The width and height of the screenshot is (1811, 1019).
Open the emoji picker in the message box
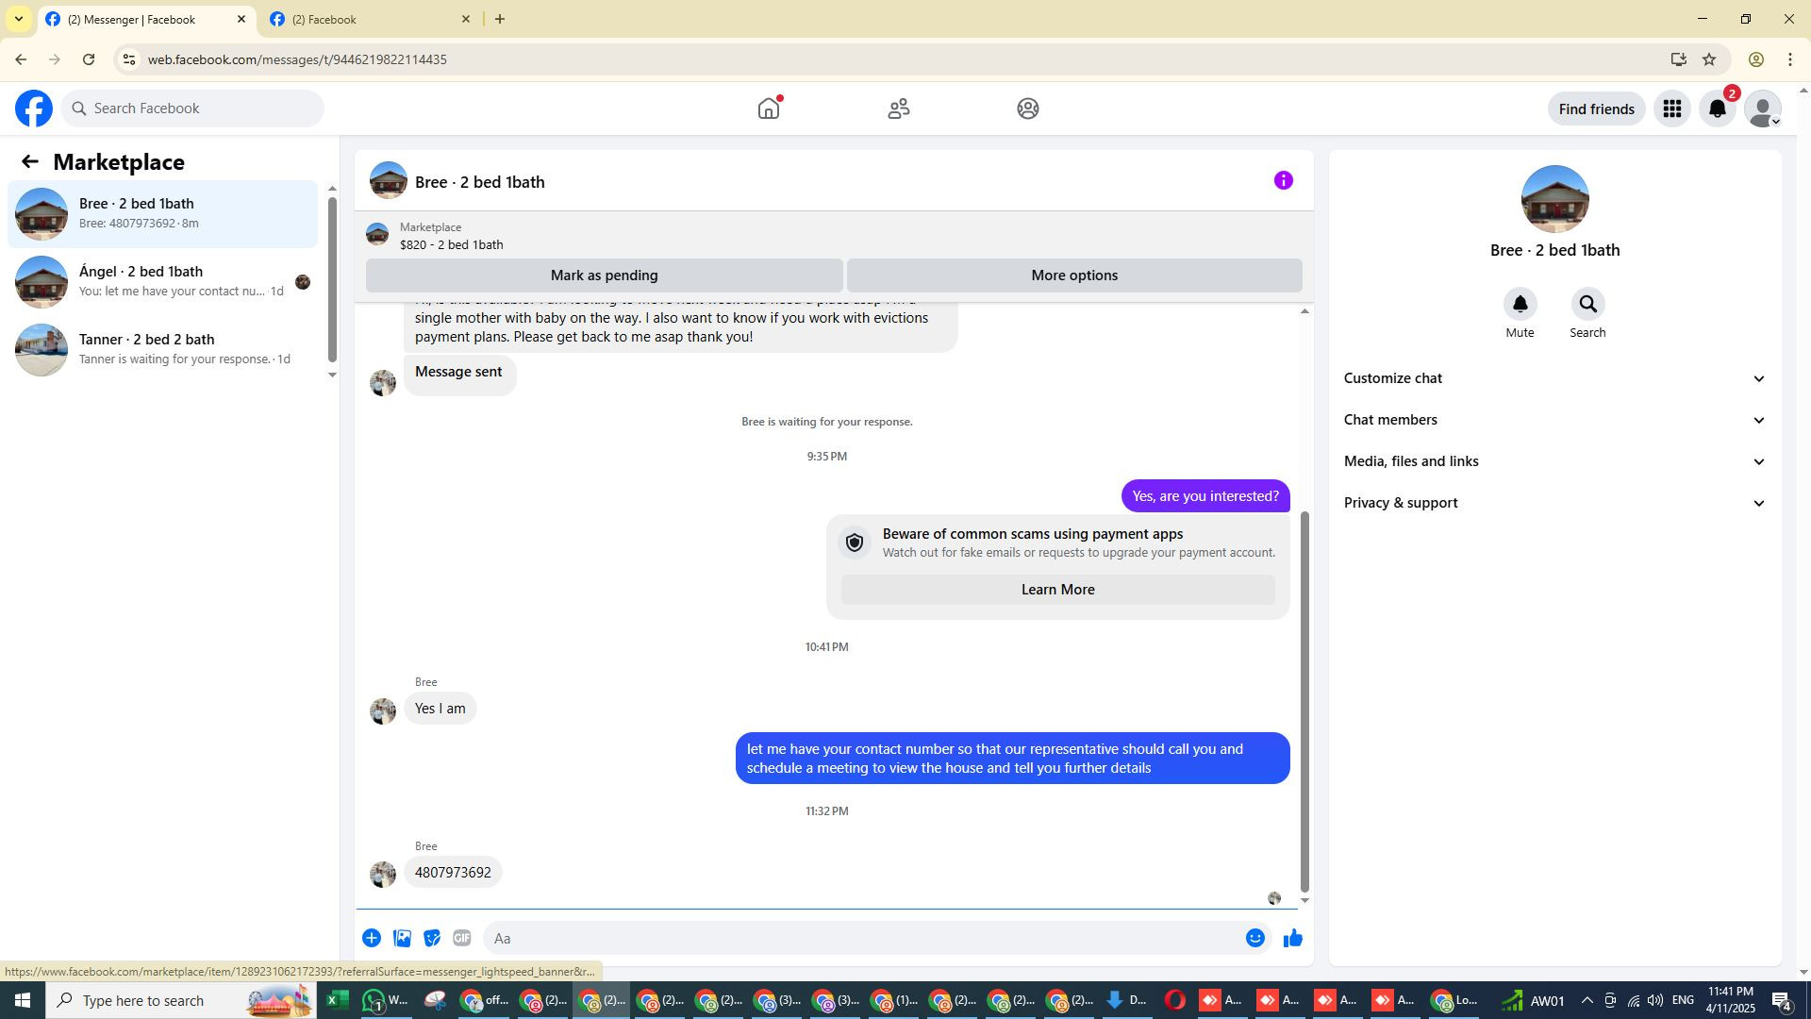pos(1255,938)
